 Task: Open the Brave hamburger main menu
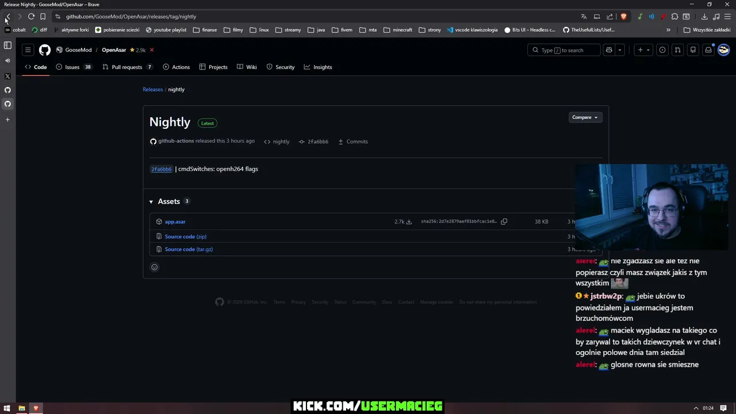[727, 17]
